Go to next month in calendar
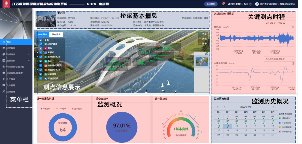The image size is (302, 144). point(267,107)
